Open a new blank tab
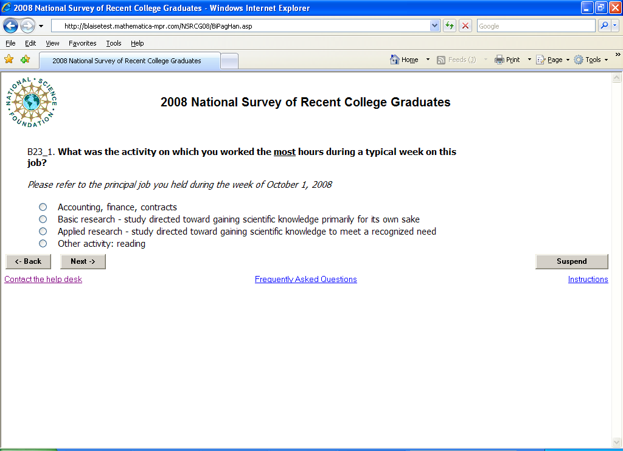Screen dimensions: 623x451 click(229, 61)
